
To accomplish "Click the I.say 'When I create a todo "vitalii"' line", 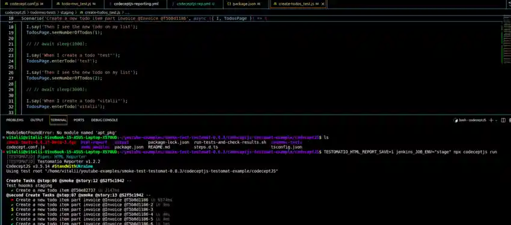I will (77, 101).
